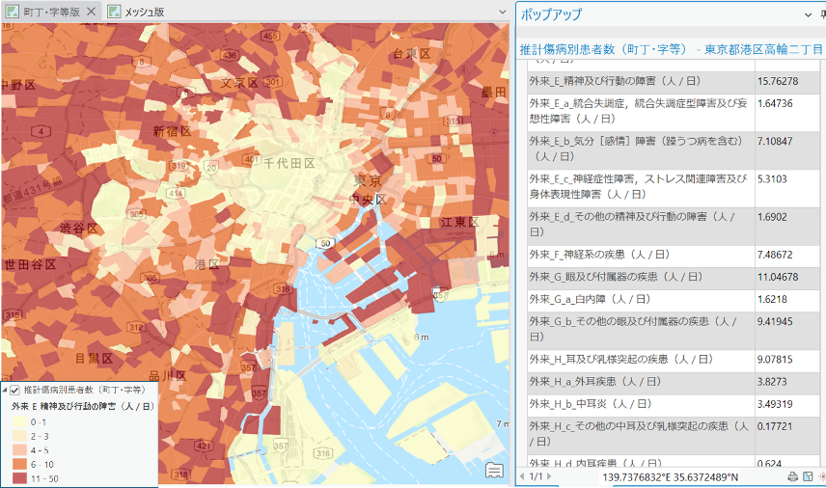Click the 11 - 50 legend color swatch
The height and width of the screenshot is (488, 826).
pos(18,477)
